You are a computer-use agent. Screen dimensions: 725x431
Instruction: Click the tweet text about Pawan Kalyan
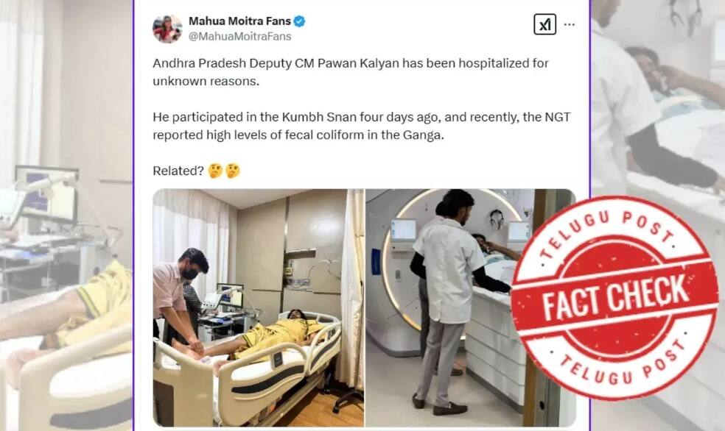click(x=351, y=72)
